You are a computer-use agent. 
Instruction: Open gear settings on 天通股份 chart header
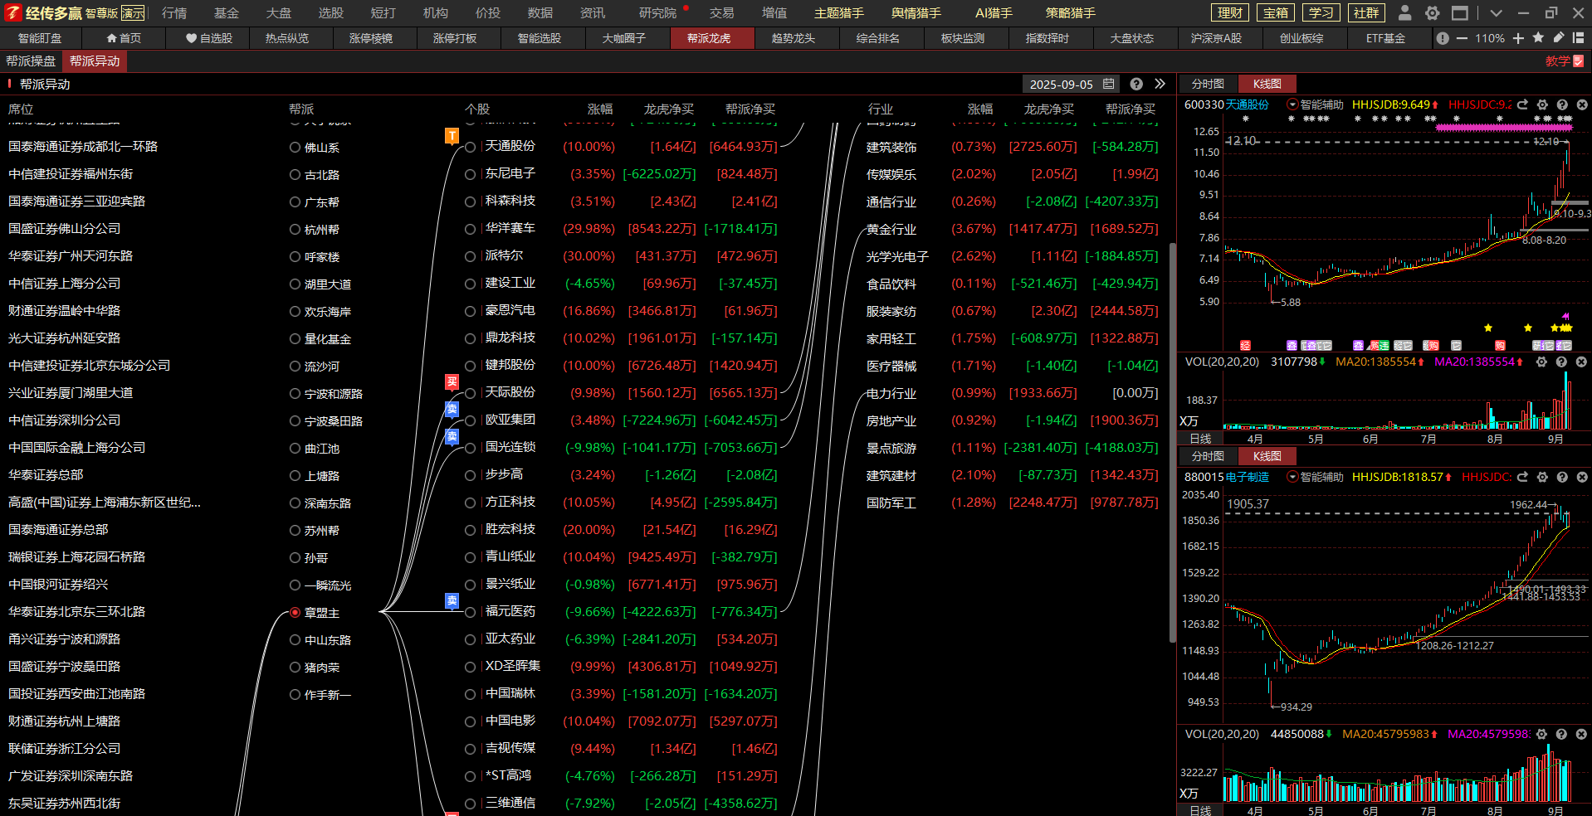click(x=1542, y=104)
